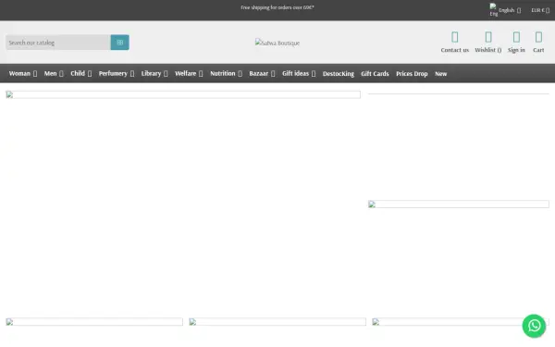Click the Sign in icon

pyautogui.click(x=516, y=37)
